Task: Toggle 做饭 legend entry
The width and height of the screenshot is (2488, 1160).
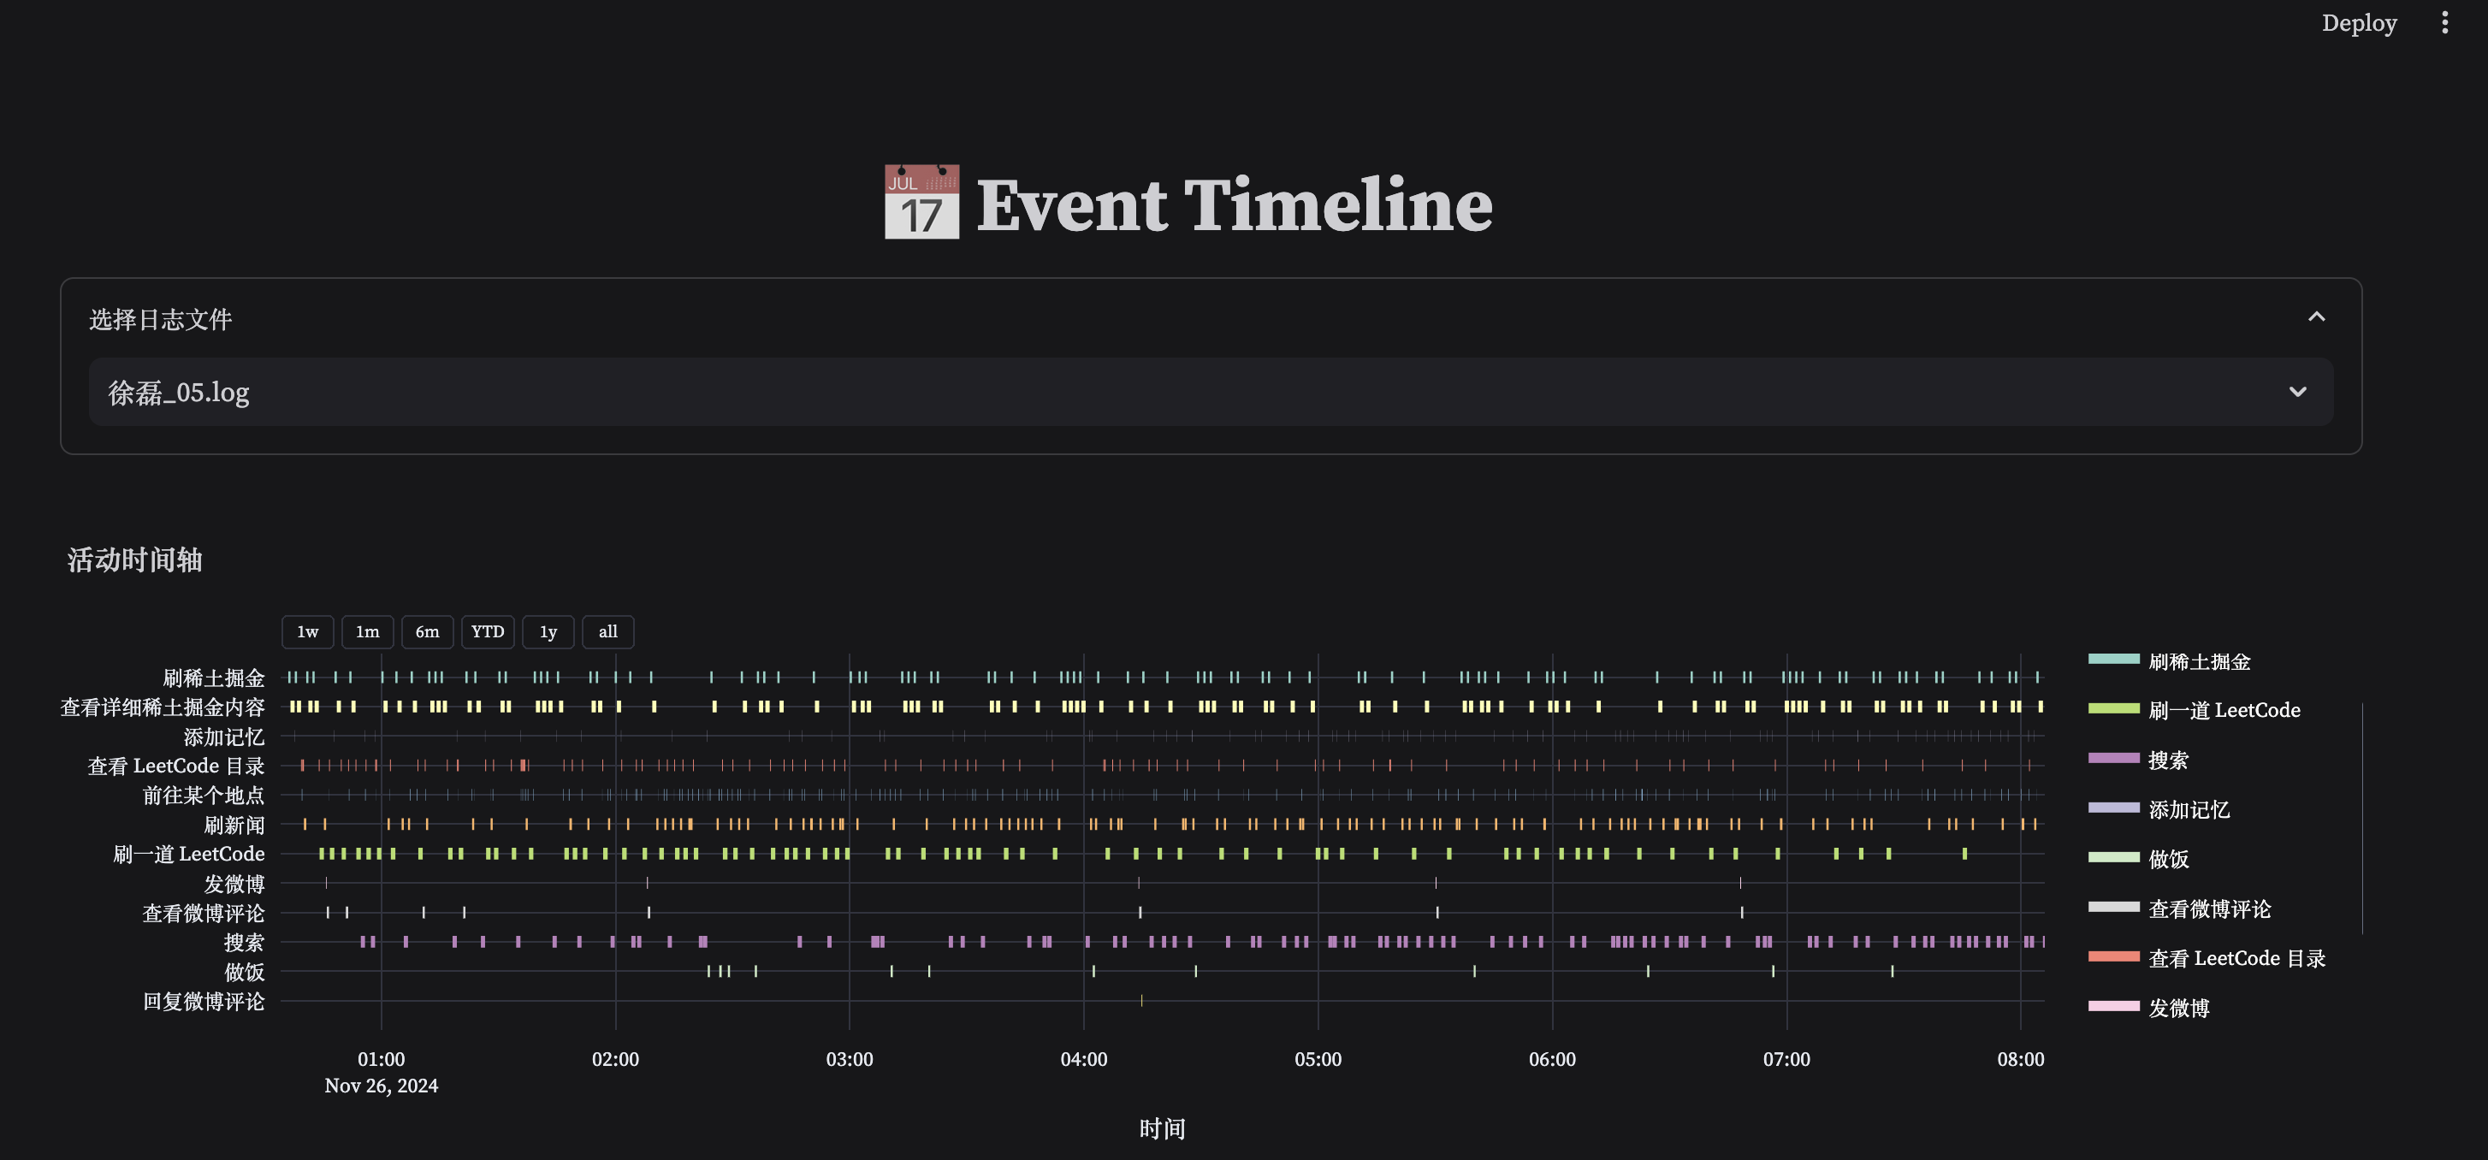Action: (x=2167, y=859)
